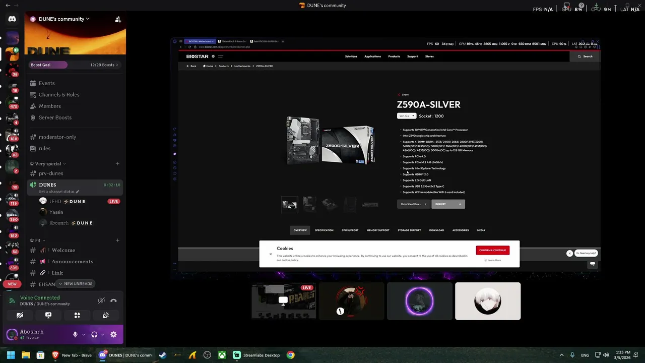Select the rules channel
The image size is (645, 363).
tap(75, 148)
